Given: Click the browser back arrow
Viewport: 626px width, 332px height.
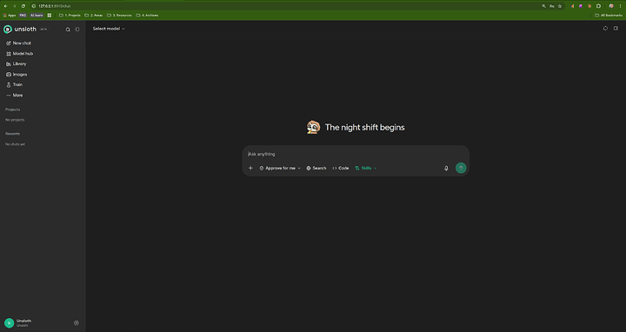Looking at the screenshot, I should tap(5, 6).
